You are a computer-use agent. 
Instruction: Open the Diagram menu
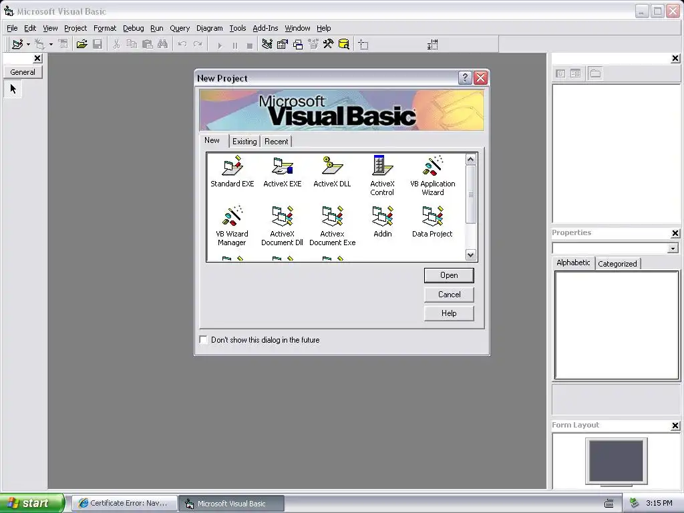coord(209,28)
